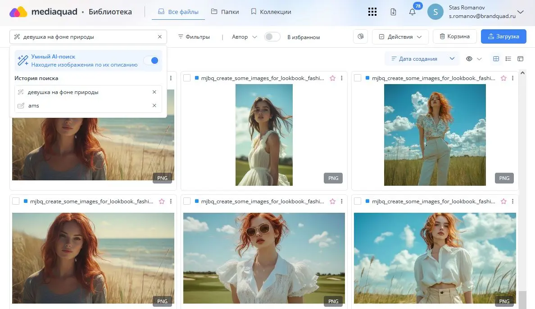Switch to the 'Папки' tab
The width and height of the screenshot is (535, 309).
click(x=225, y=12)
